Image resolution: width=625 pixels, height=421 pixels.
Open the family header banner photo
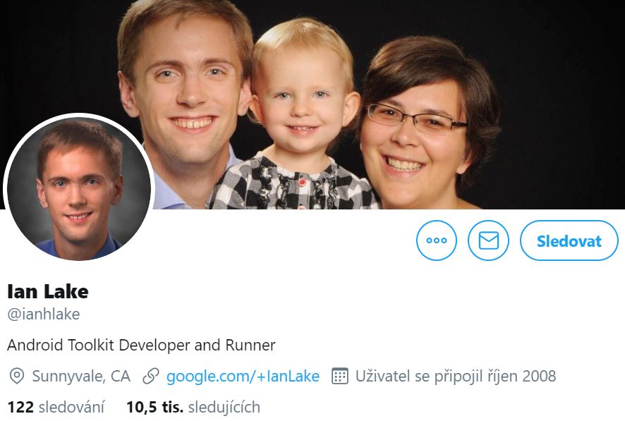point(312,104)
